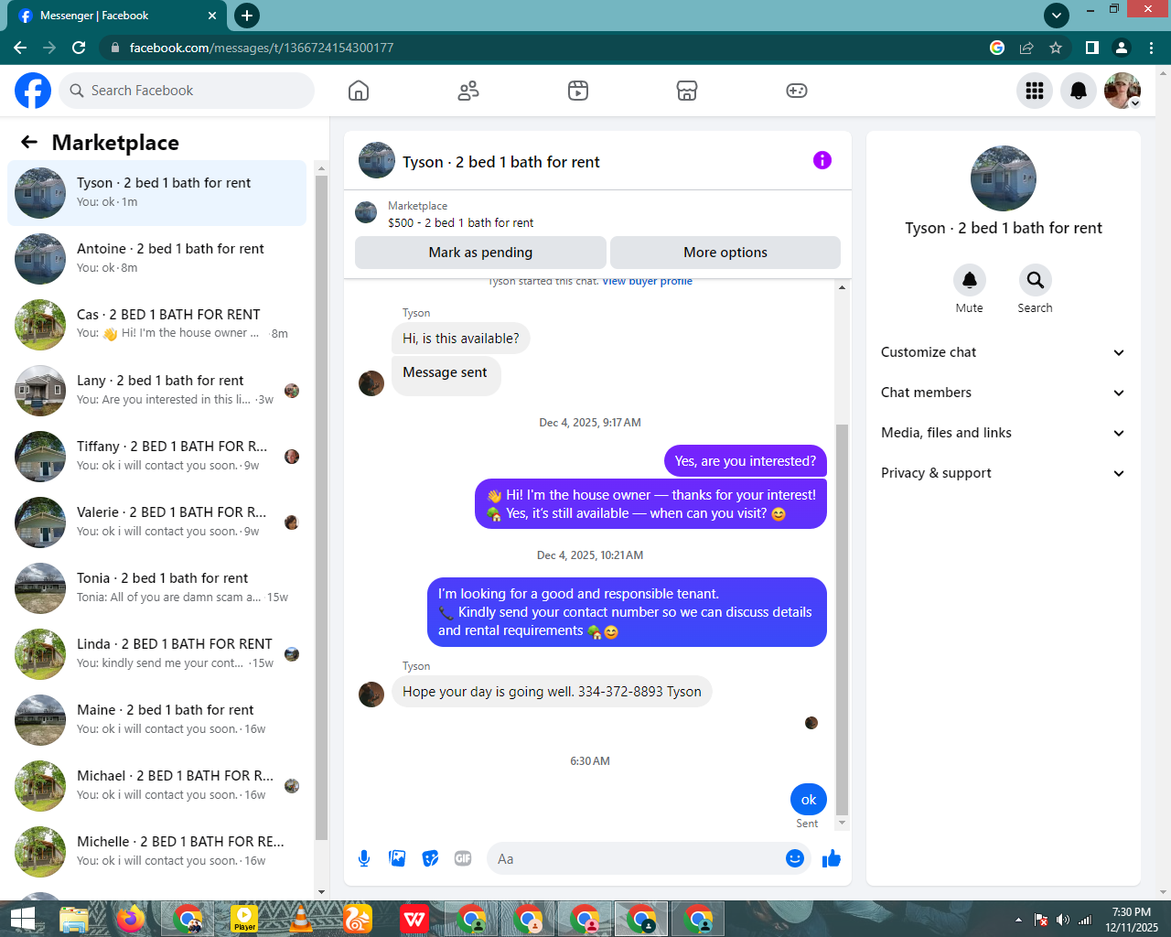
Task: Click Mark as pending button
Action: (x=480, y=253)
